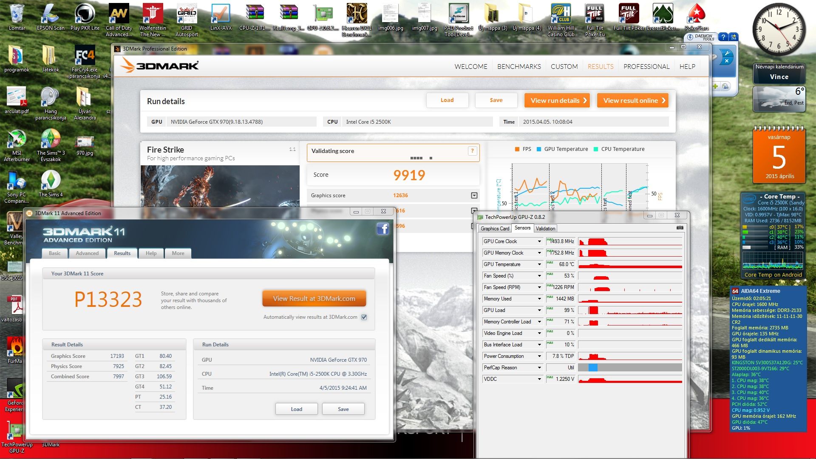Open GPU Core Clock sensor dropdown

[x=539, y=241]
